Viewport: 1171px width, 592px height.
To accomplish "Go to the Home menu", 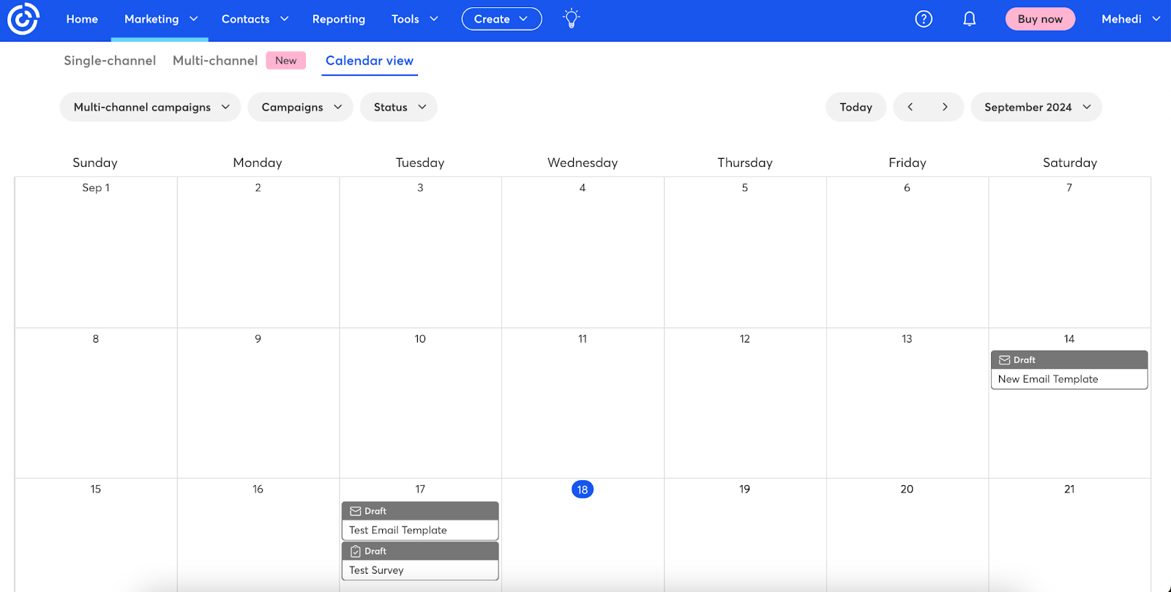I will 82,19.
